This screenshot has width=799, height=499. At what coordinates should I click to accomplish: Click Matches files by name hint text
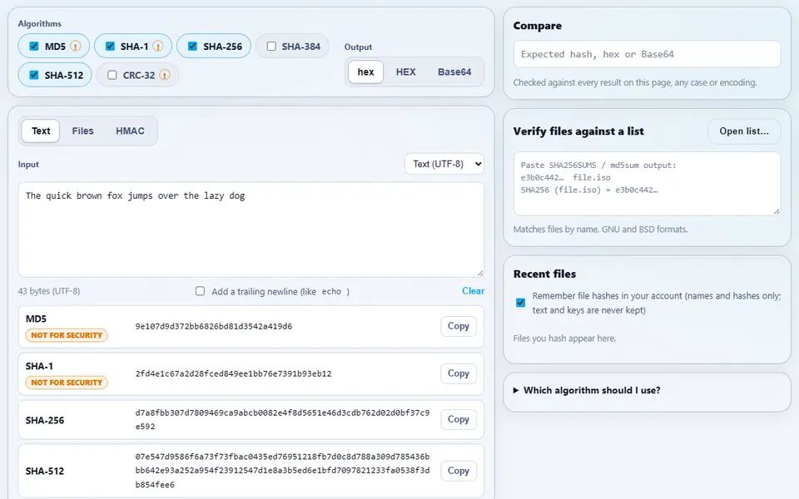(600, 230)
